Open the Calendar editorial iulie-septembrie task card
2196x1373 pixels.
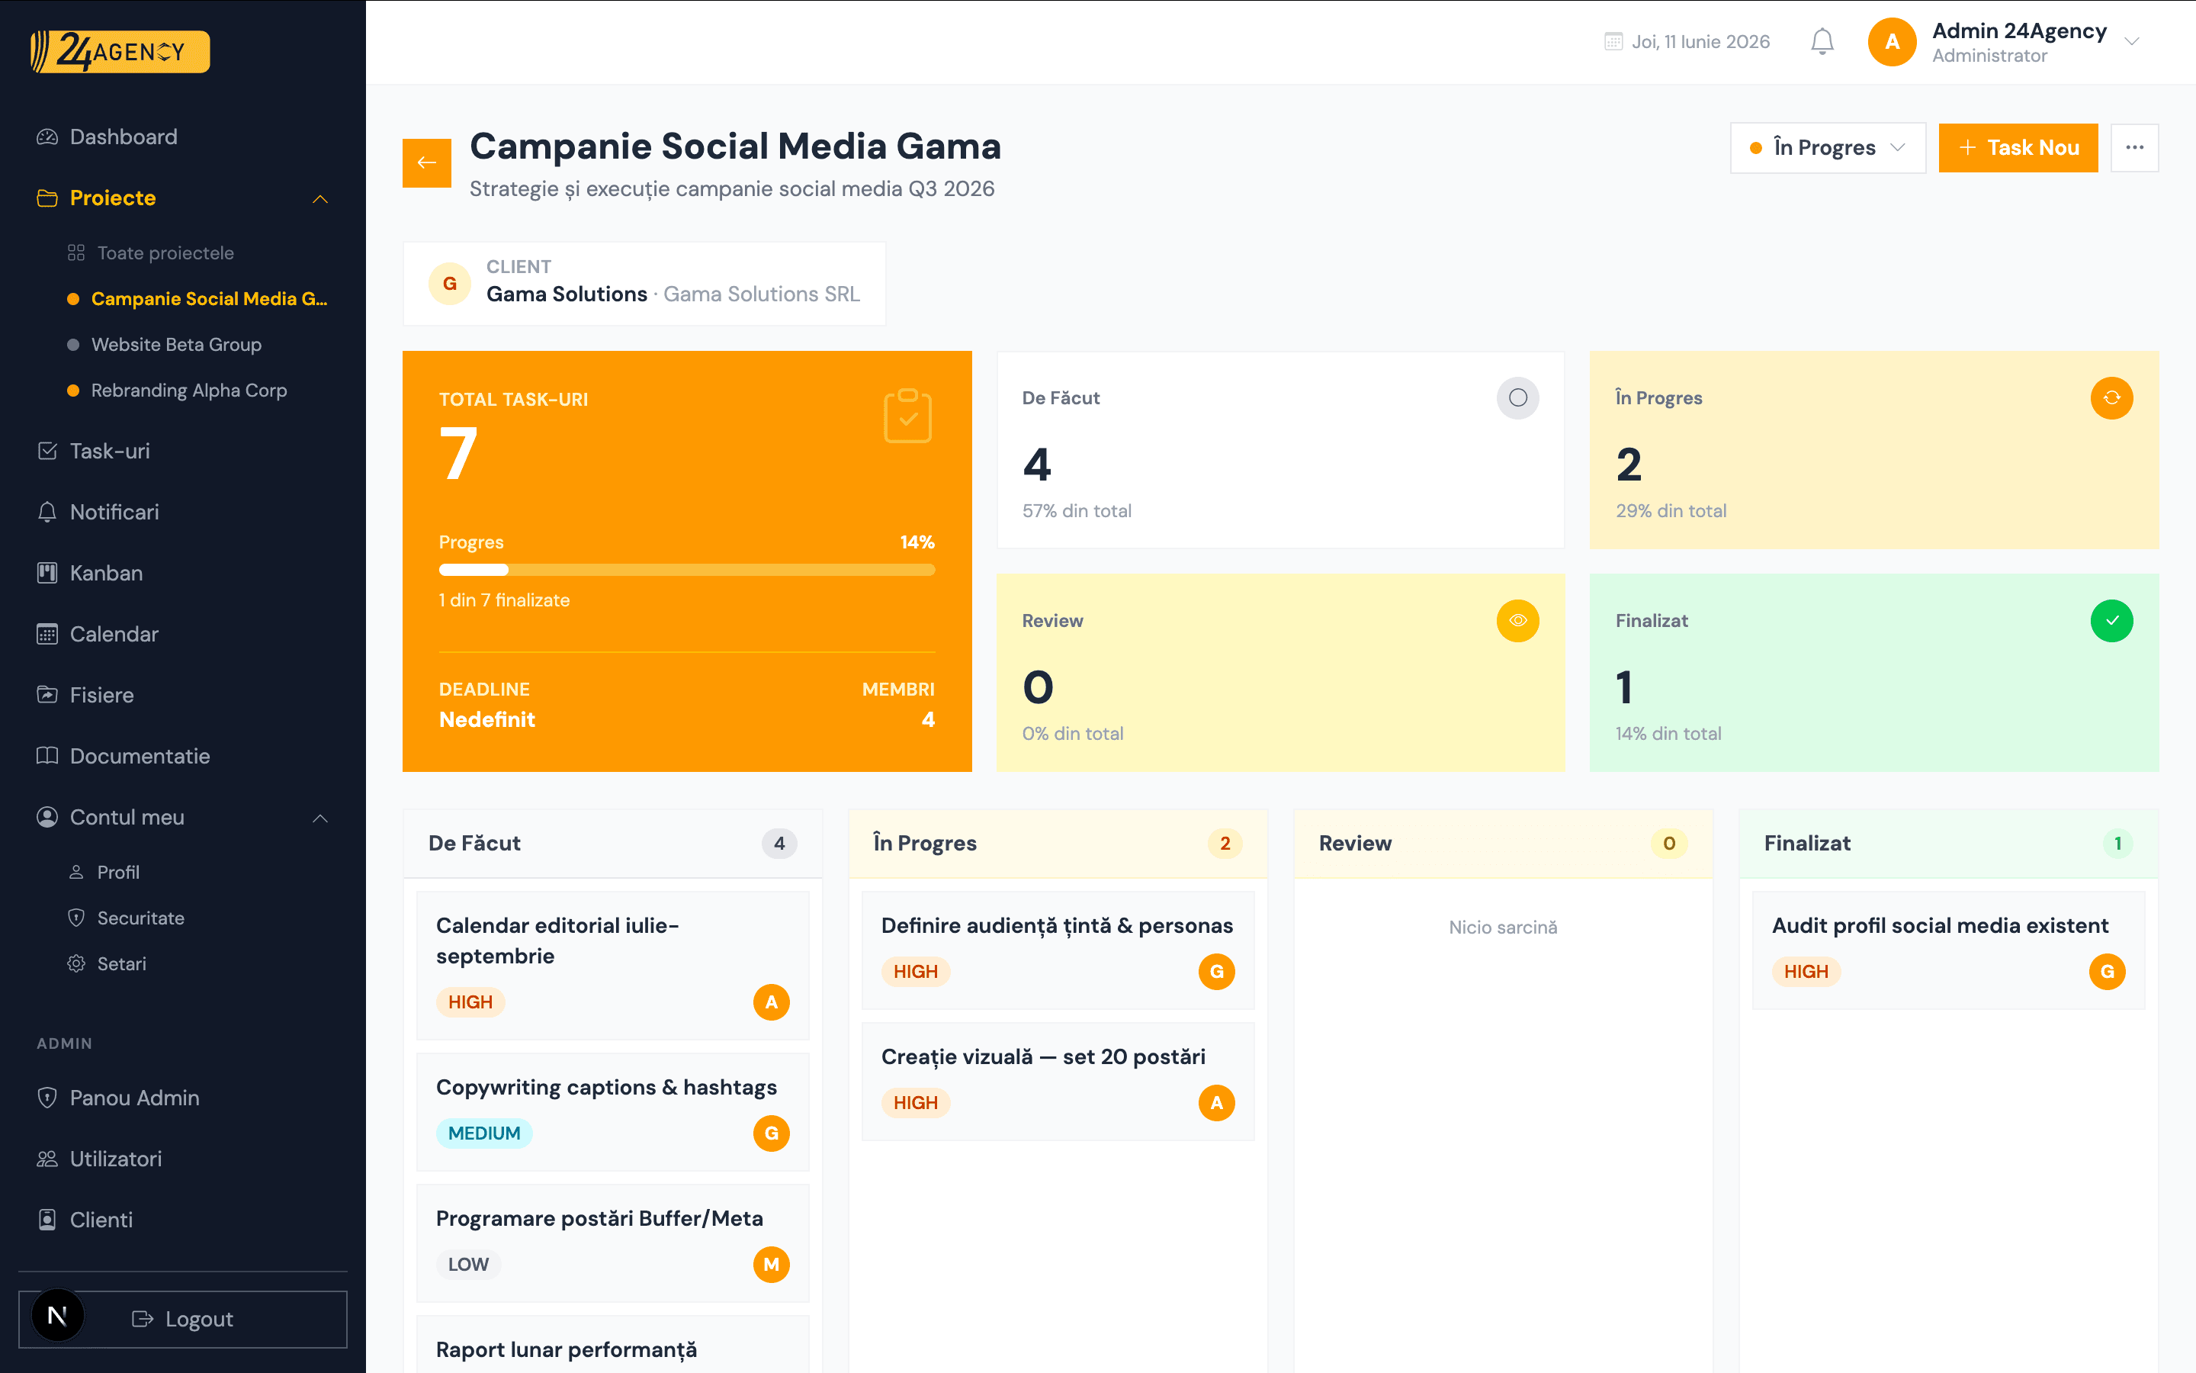[x=612, y=964]
